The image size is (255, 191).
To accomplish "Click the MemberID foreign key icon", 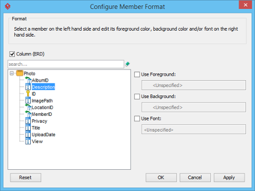I will click(28, 114).
